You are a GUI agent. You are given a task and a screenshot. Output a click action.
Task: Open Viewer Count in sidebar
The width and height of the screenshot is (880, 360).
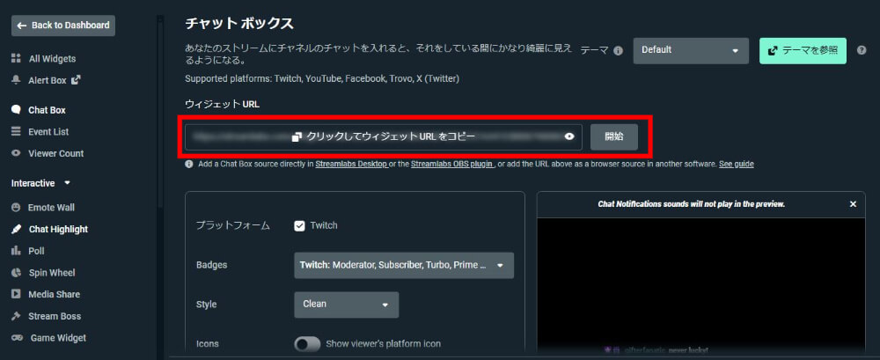55,153
